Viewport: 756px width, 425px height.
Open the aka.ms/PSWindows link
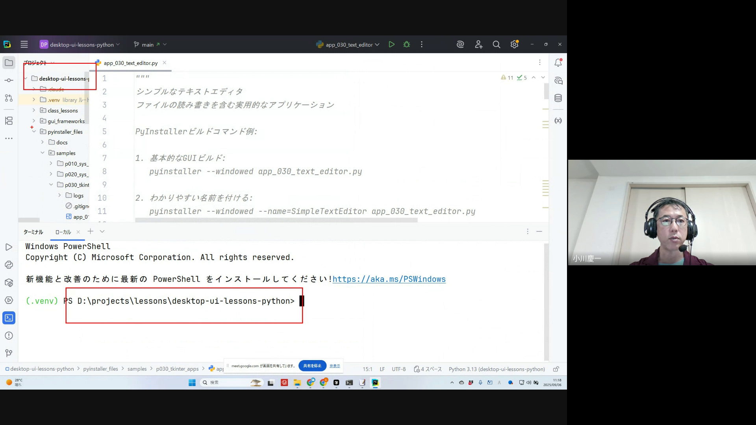(x=389, y=279)
